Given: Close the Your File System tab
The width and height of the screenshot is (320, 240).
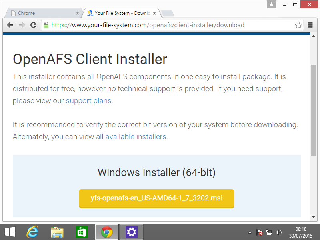Looking at the screenshot, I should tap(154, 13).
